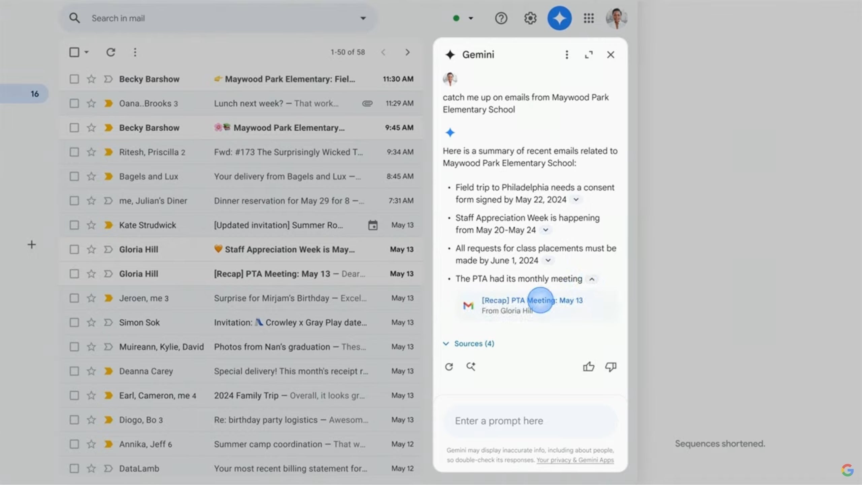This screenshot has width=862, height=485.
Task: Select the search in mail dropdown
Action: coord(363,18)
